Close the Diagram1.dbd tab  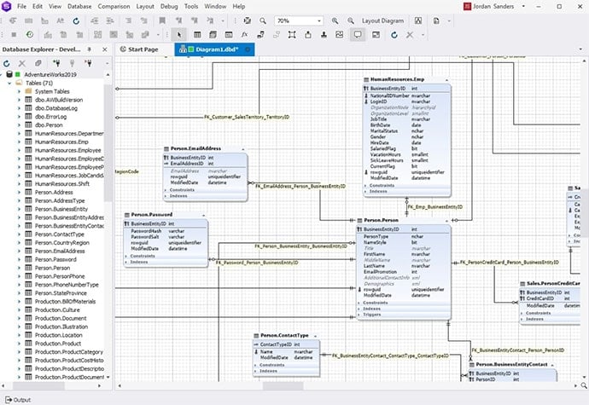[x=248, y=49]
